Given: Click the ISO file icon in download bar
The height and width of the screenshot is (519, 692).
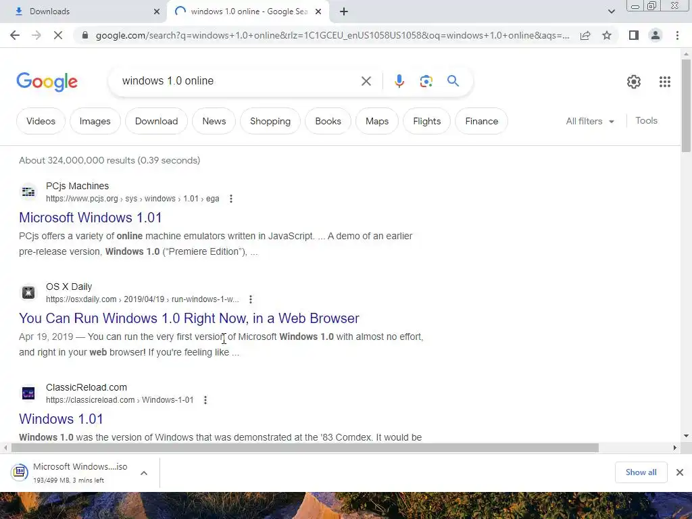Looking at the screenshot, I should pos(20,472).
